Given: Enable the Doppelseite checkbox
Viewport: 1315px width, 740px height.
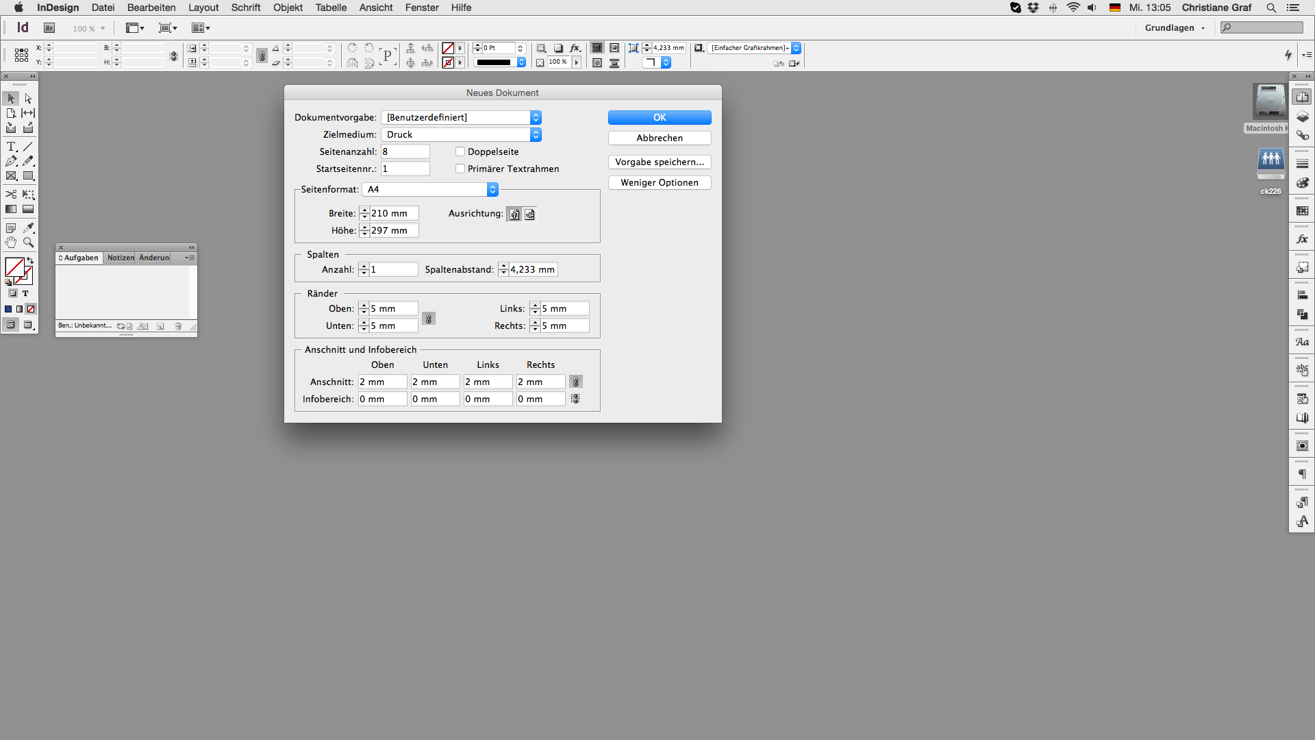Looking at the screenshot, I should [x=460, y=152].
